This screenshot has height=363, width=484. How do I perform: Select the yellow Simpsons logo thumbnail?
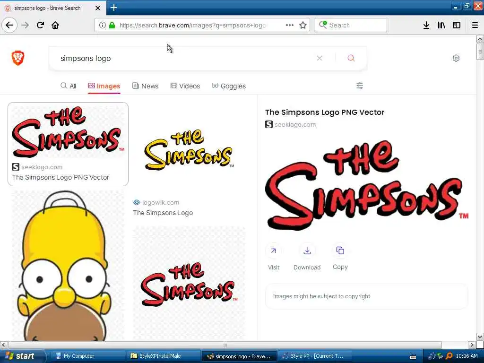[x=189, y=150]
